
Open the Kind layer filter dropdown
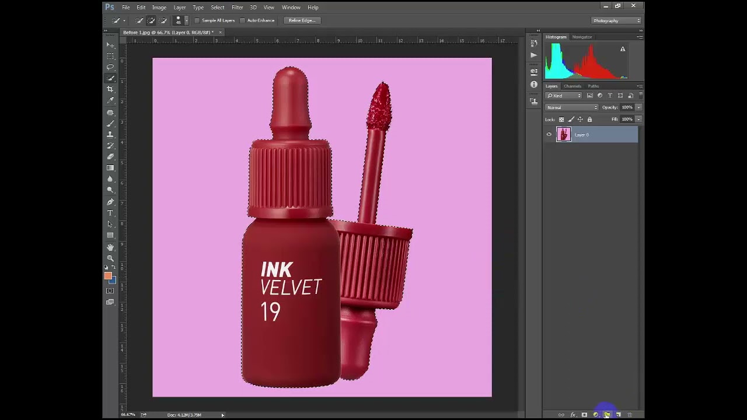[x=564, y=96]
